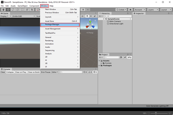Open Asset Management submenu

(60, 29)
